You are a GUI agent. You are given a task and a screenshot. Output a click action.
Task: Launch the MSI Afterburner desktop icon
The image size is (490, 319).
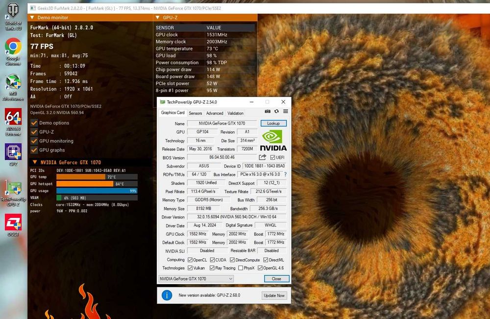pyautogui.click(x=13, y=88)
